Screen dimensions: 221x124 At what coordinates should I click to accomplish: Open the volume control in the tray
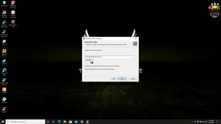tap(206, 122)
